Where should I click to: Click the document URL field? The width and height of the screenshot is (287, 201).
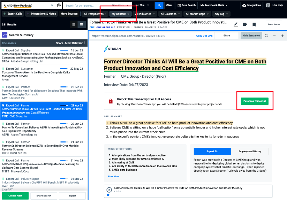point(143,36)
